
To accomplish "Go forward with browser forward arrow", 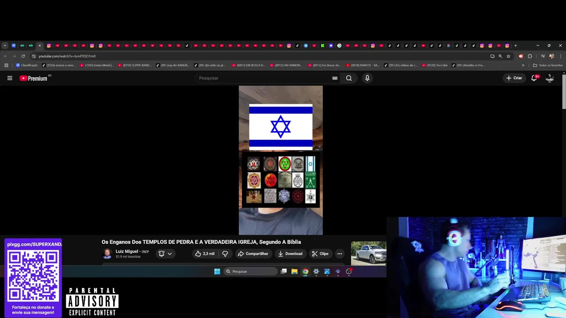I will click(14, 56).
